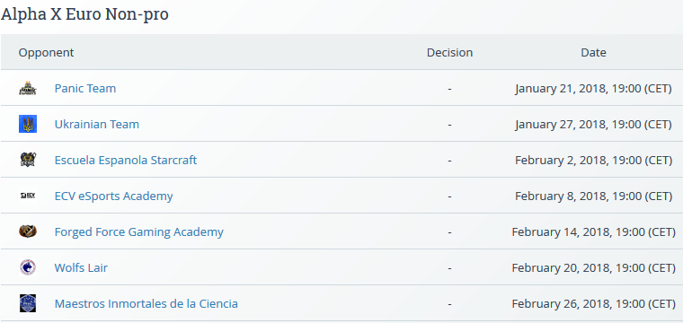Click the Date column header
Image resolution: width=683 pixels, height=323 pixels.
pyautogui.click(x=593, y=53)
